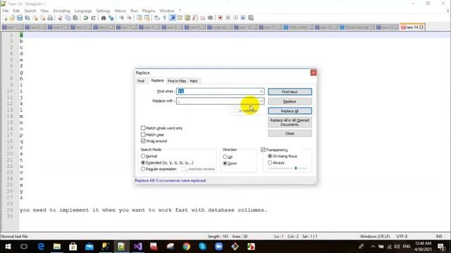
Task: Adjust the transparency slider handle
Action: [x=296, y=169]
